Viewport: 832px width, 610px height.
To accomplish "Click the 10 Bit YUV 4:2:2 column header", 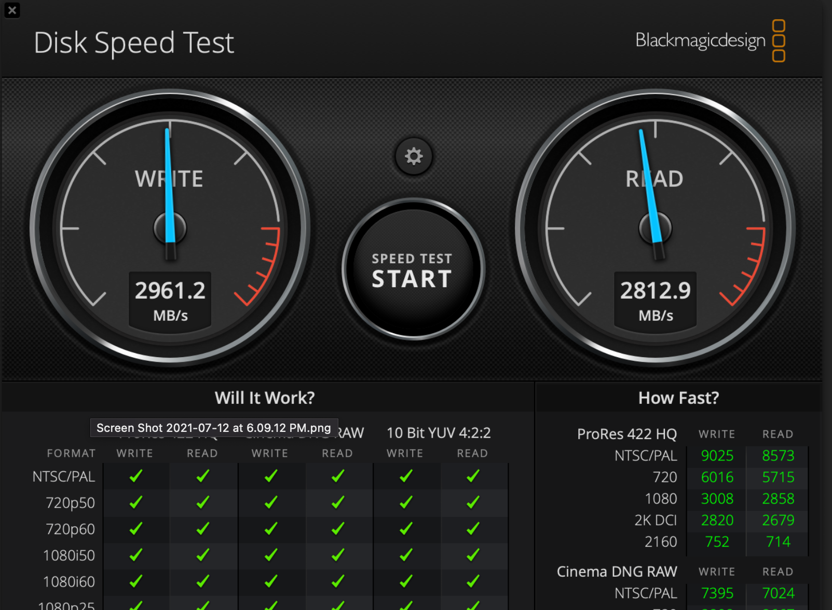I will point(439,432).
